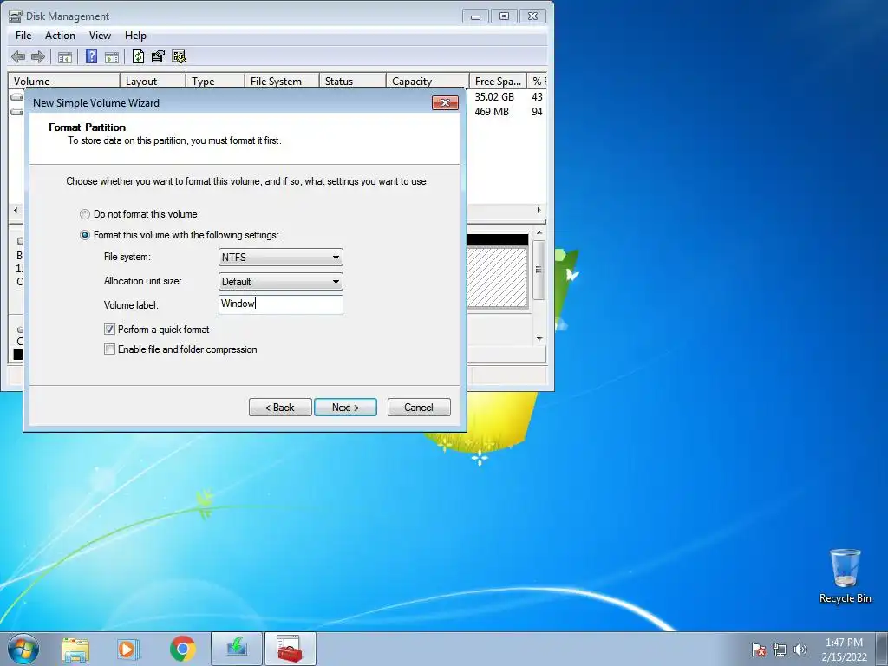Viewport: 888px width, 666px height.
Task: Click the taskbar clock showing 1:47 PM
Action: 844,650
